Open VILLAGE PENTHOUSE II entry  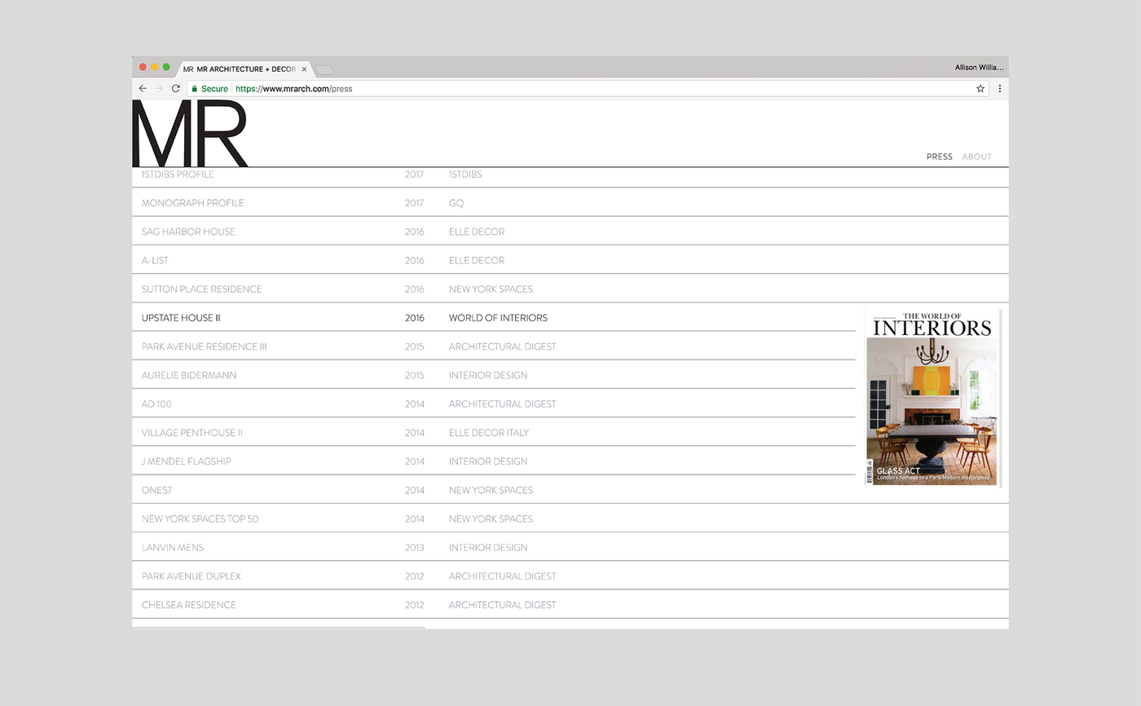pos(192,433)
